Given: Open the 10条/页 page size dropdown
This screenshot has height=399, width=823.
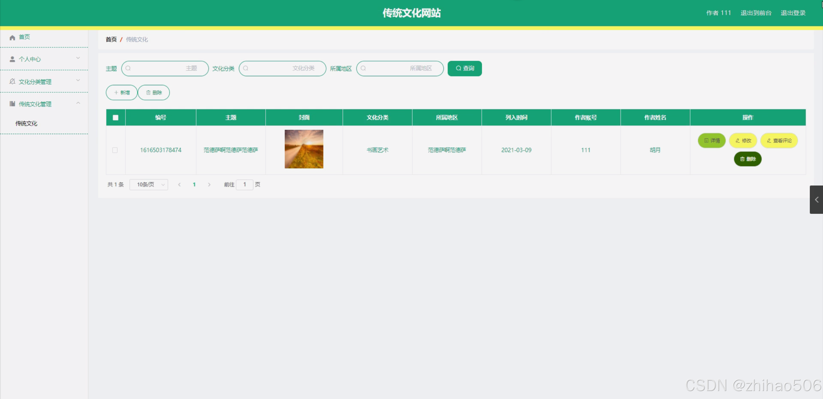Looking at the screenshot, I should coord(149,185).
